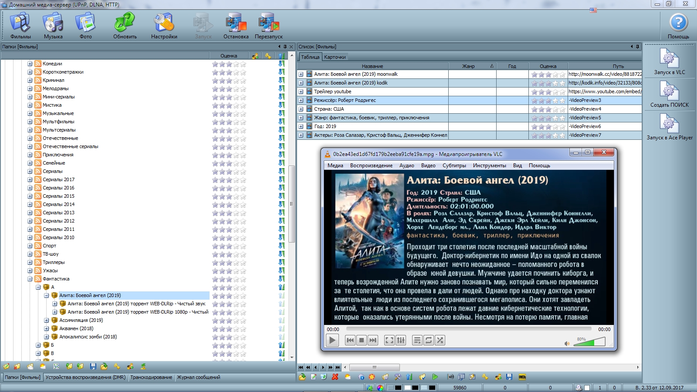Expand the Аквамен (2018) tree node
Image resolution: width=697 pixels, height=392 pixels.
tap(47, 329)
